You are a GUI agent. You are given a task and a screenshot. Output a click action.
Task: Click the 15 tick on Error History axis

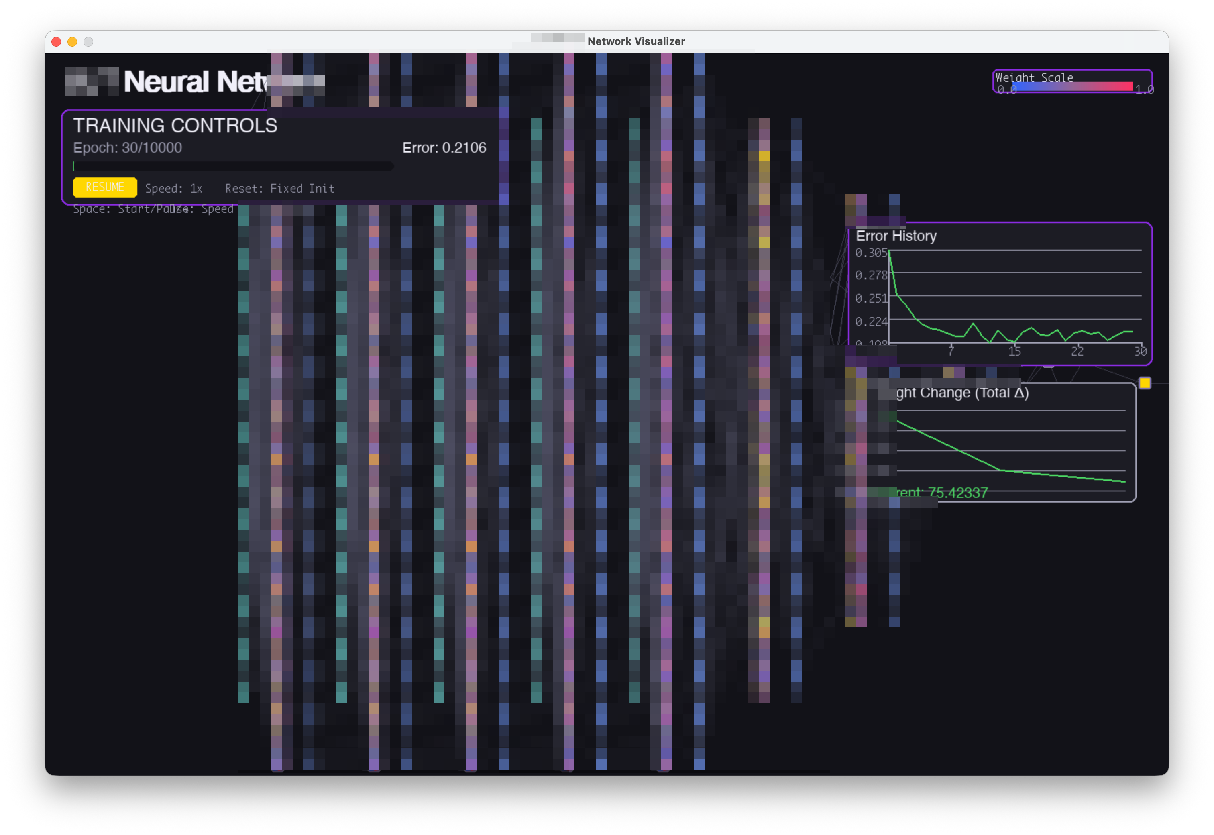coord(1014,352)
